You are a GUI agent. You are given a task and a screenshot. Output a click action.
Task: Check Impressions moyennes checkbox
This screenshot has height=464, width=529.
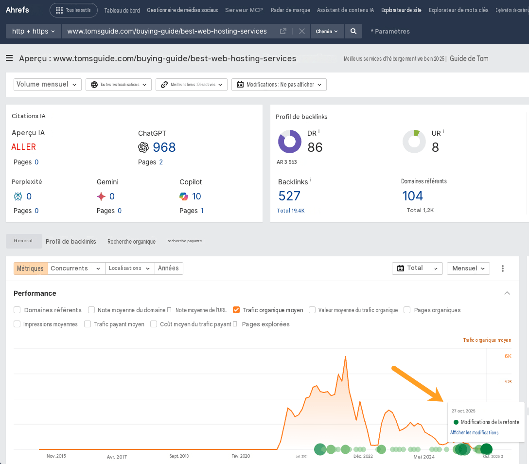tap(17, 324)
